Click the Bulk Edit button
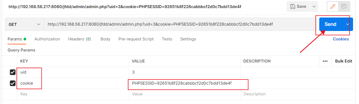Screen dimensions: 359x104 click(344, 61)
